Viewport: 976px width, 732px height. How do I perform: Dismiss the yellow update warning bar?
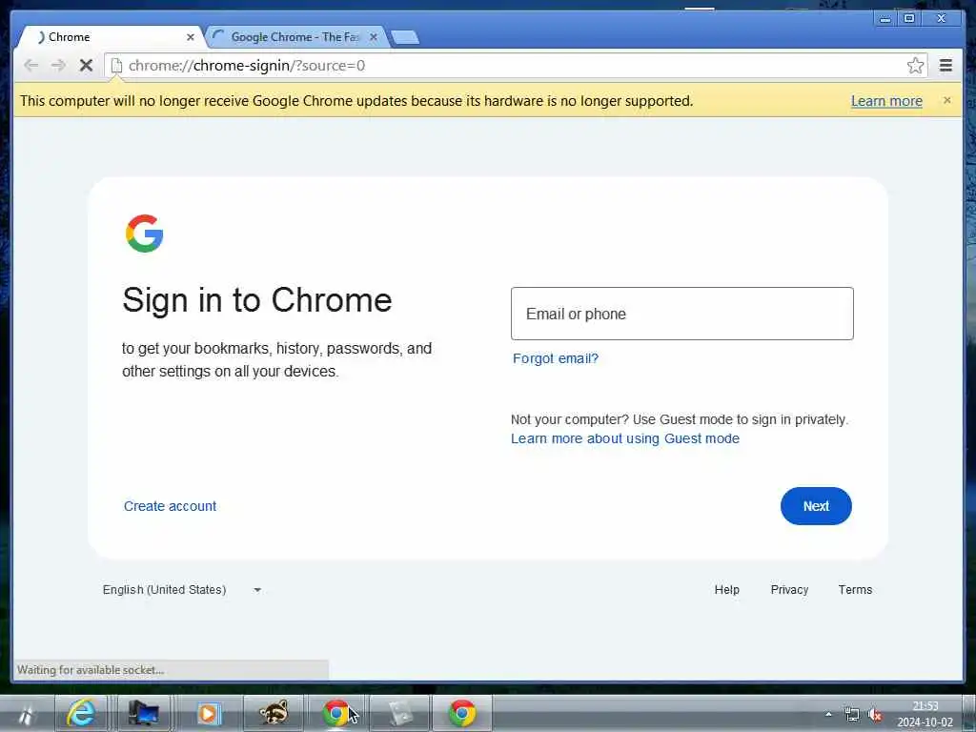coord(946,100)
